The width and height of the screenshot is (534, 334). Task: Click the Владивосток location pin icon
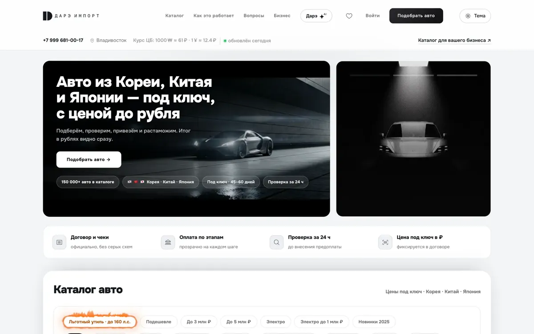click(92, 41)
